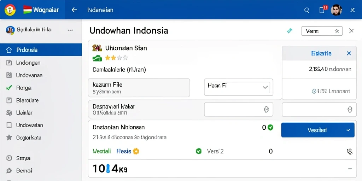Image resolution: width=362 pixels, height=181 pixels.
Task: Open search with the magnifier icon
Action: pyautogui.click(x=306, y=10)
